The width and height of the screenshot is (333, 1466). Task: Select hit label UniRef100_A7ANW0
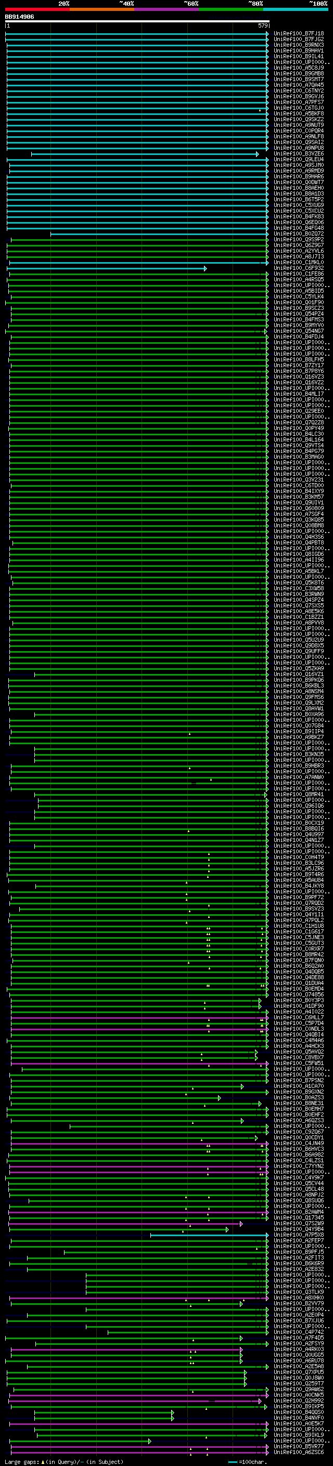pos(298,777)
